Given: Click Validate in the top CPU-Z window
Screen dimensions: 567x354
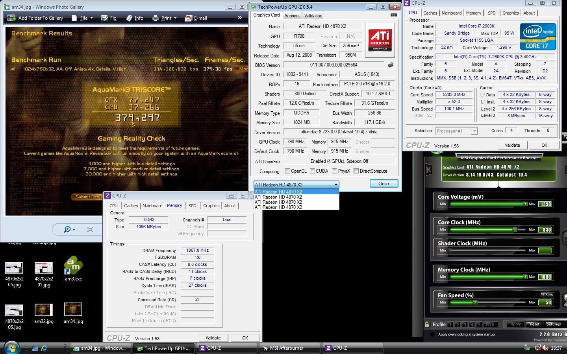Looking at the screenshot, I should pyautogui.click(x=512, y=145).
